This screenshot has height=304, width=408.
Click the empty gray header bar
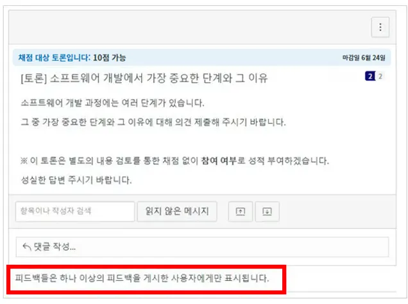click(190, 27)
